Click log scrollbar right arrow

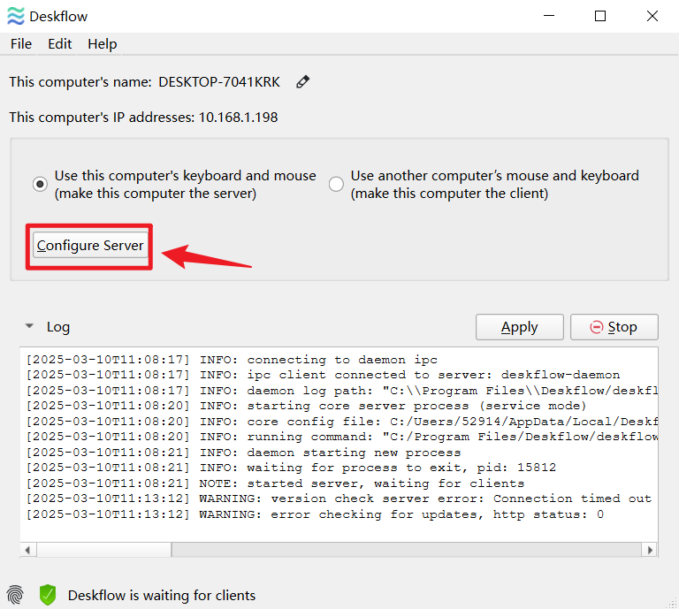click(650, 550)
